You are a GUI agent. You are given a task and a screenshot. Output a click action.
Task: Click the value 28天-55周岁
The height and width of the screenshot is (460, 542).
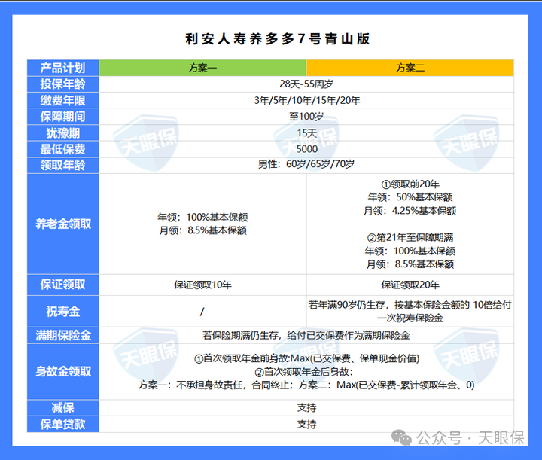306,84
